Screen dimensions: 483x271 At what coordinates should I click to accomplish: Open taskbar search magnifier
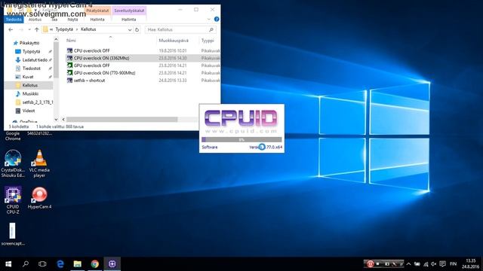pyautogui.click(x=26, y=264)
